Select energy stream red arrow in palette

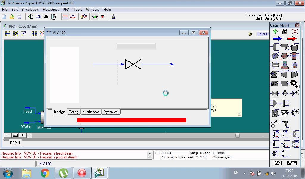292,38
